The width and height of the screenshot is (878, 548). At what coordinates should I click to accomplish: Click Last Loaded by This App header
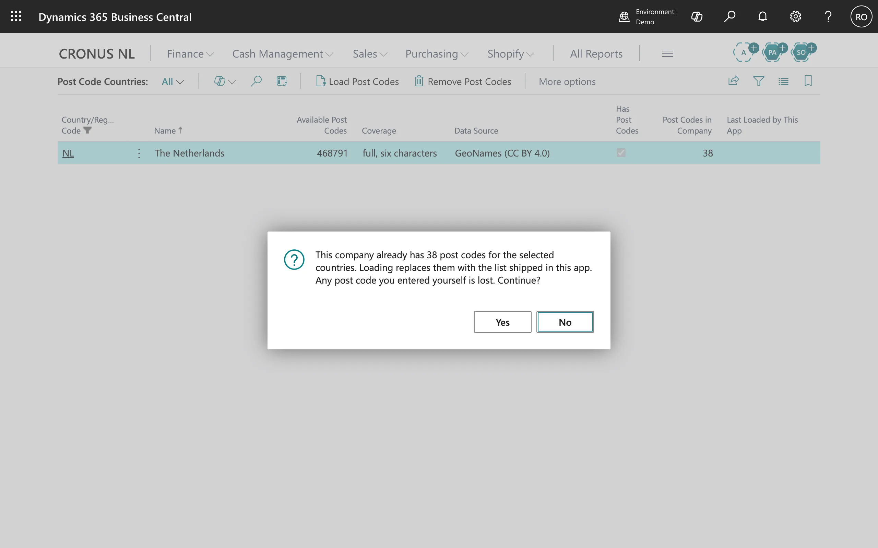(762, 125)
